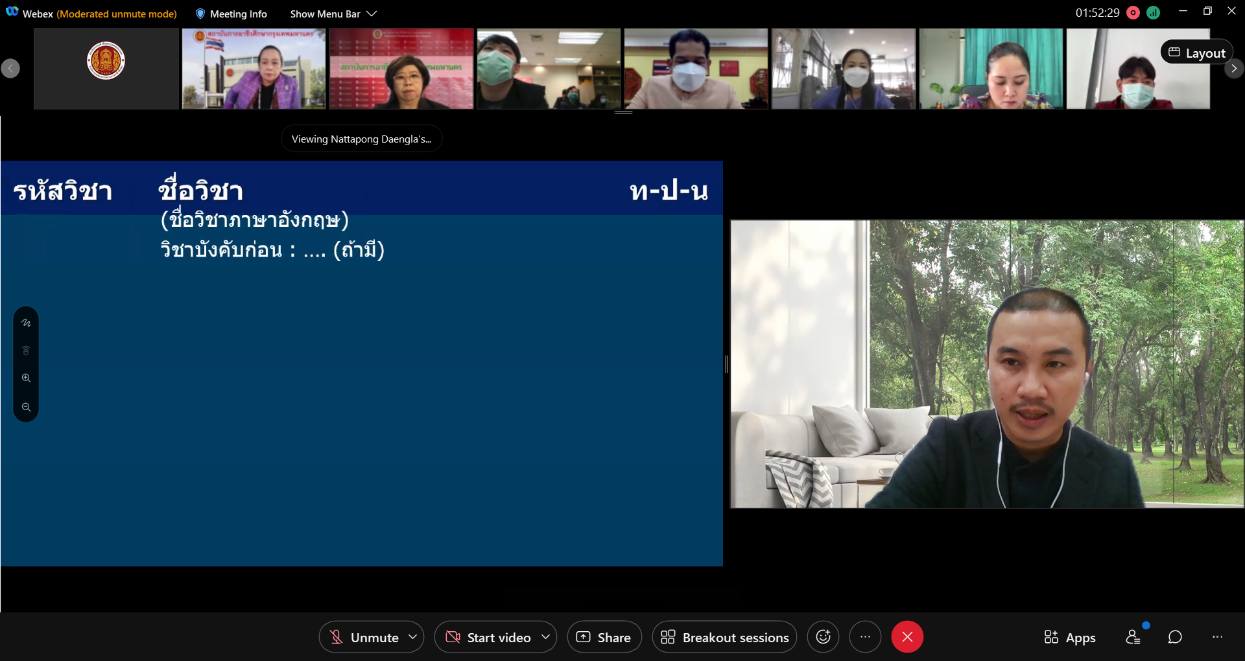
Task: Click the remote control hand tool
Action: coord(26,351)
